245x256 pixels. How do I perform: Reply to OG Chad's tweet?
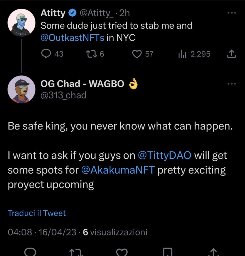coord(30,251)
